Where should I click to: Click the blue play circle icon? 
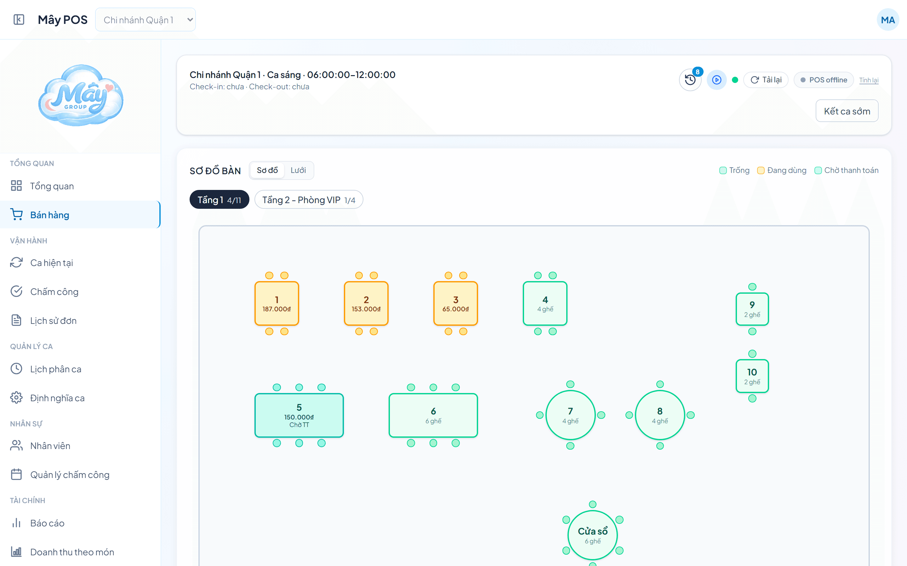tap(716, 80)
